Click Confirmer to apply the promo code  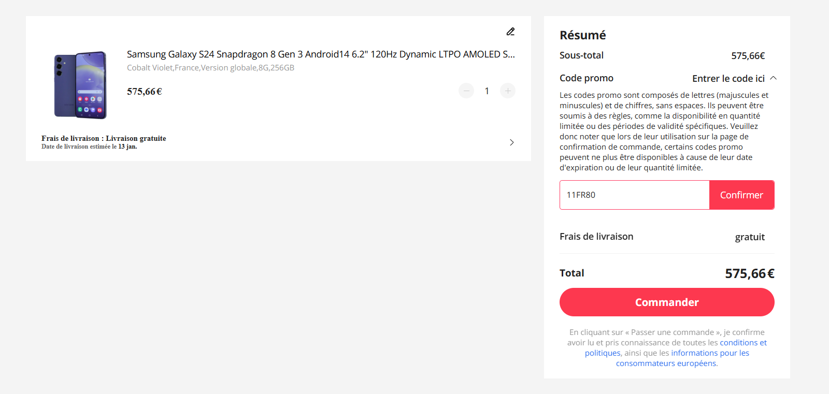[741, 195]
